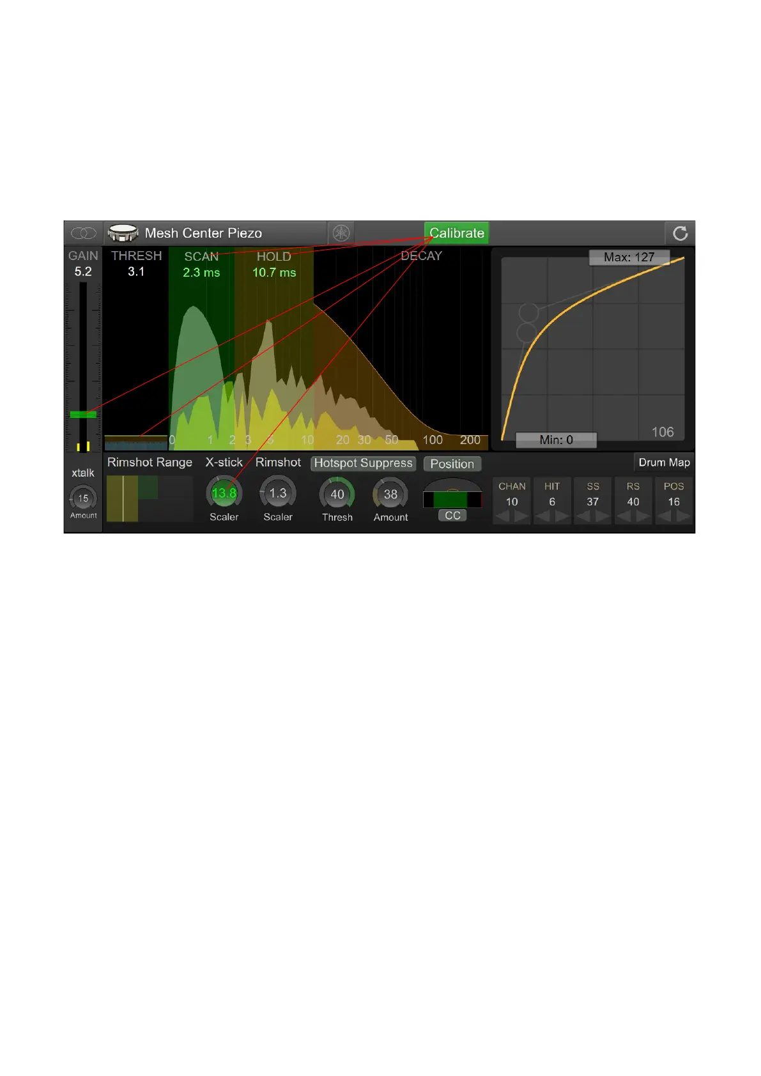Screen dimensions: 761x1076
Task: Click the xtalk label
Action: pyautogui.click(x=83, y=473)
